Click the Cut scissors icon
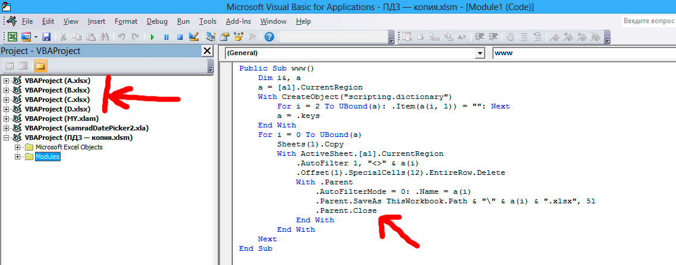The image size is (676, 265). [x=63, y=37]
